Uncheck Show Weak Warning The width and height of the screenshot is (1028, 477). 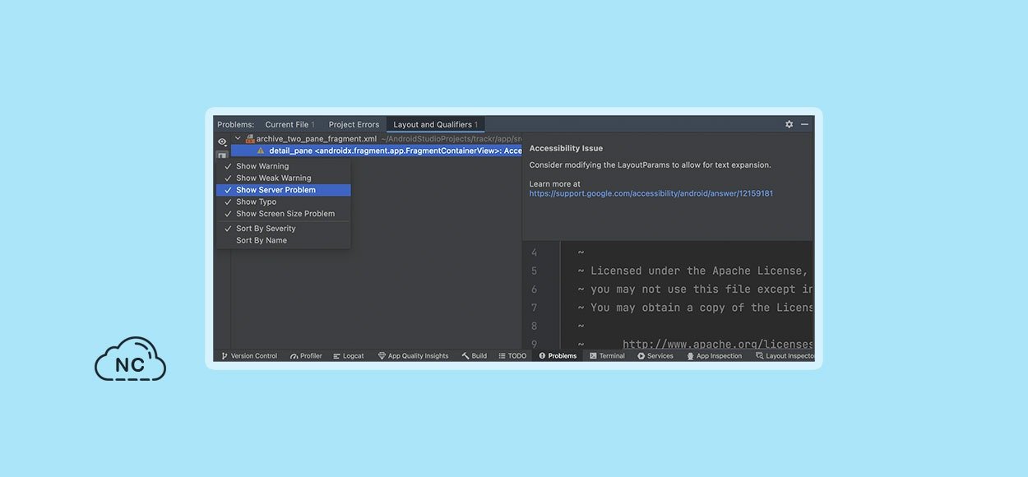[273, 178]
